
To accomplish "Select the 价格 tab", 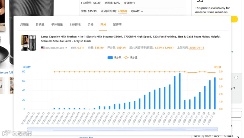I will (90, 24).
